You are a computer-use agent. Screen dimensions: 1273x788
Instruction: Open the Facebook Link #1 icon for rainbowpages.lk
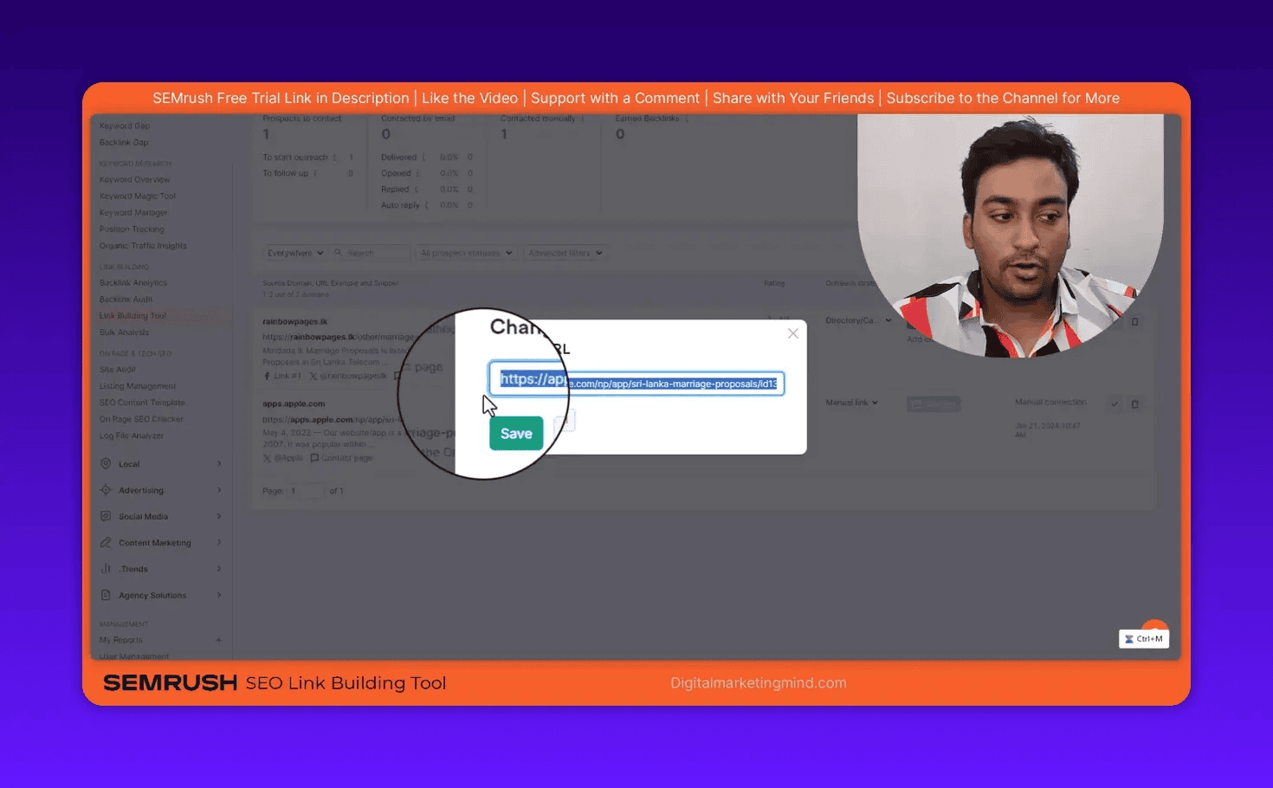268,375
